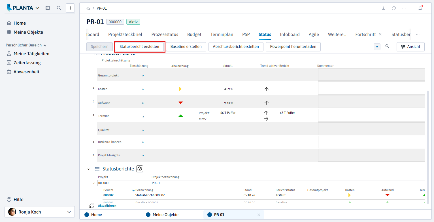Screen dimensions: 434x222
Task: Show more tabs via overflow ellipsis
Action: (x=418, y=34)
